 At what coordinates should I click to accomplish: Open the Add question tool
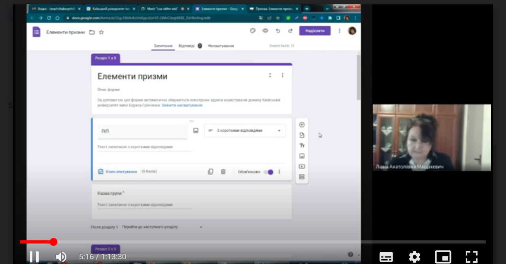click(x=302, y=125)
